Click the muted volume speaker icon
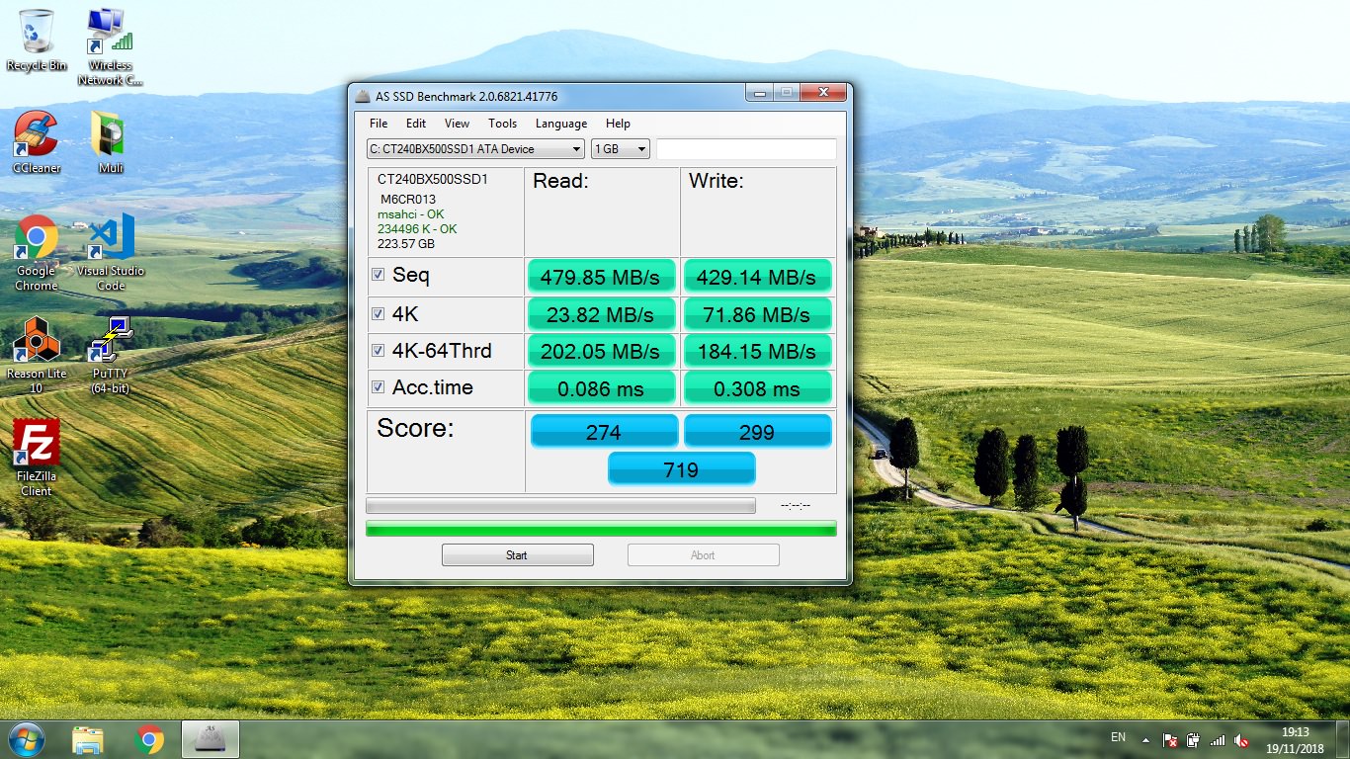1350x759 pixels. click(x=1242, y=740)
